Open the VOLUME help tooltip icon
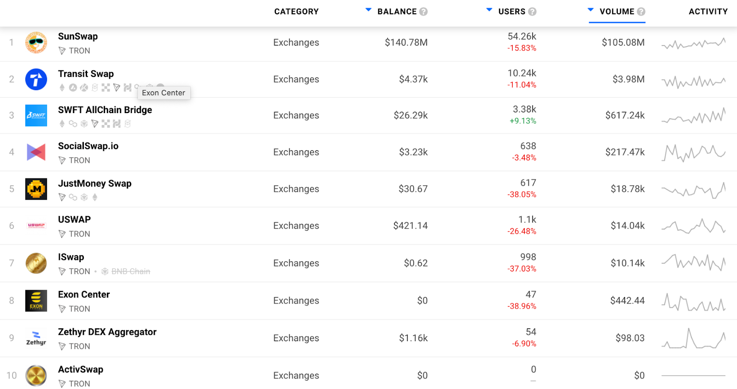The width and height of the screenshot is (737, 389). click(641, 12)
